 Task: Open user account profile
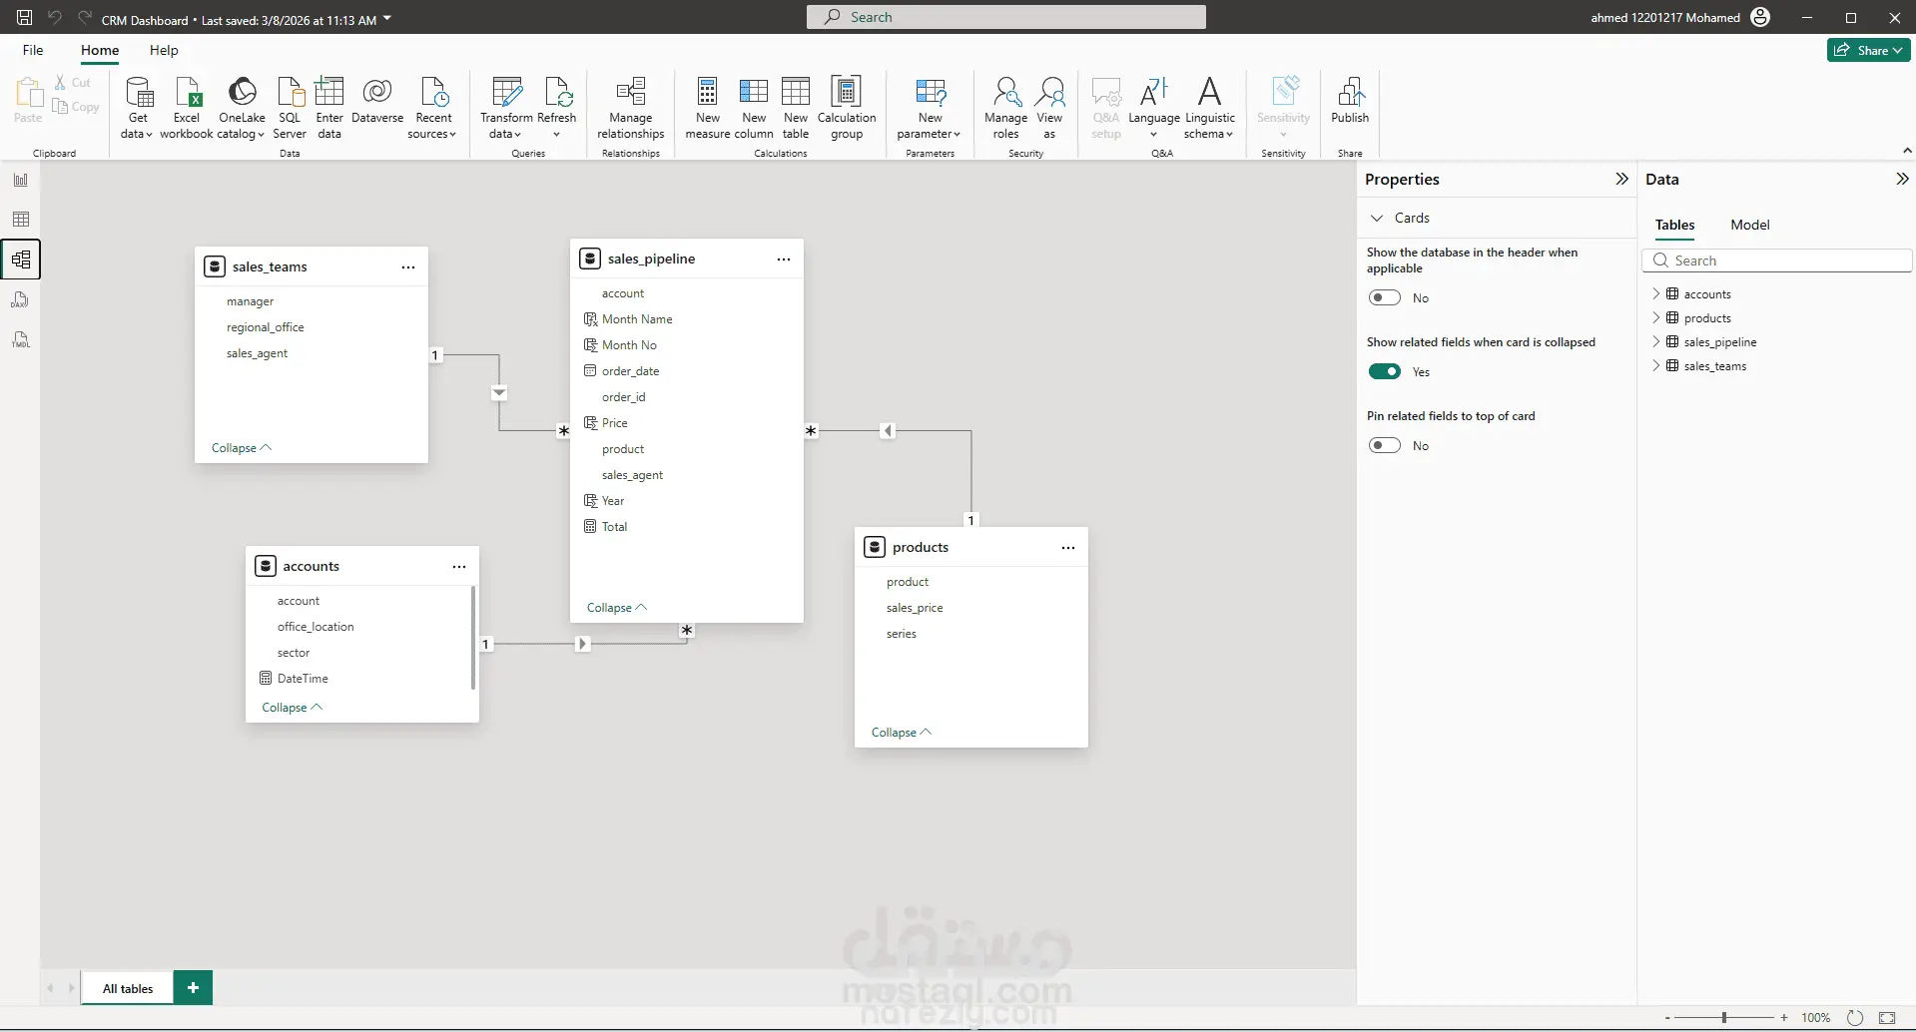click(1760, 17)
